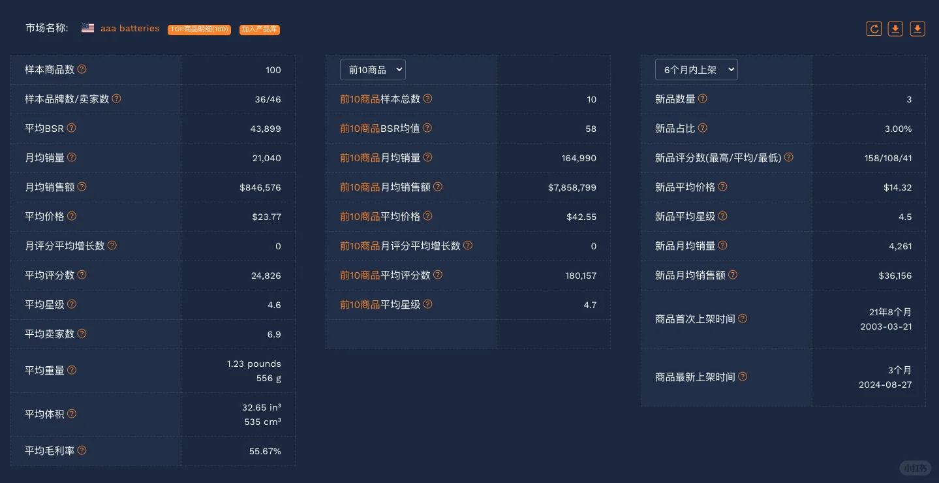The width and height of the screenshot is (939, 483).
Task: Click the US flag icon before aaa batteries
Action: [x=87, y=28]
